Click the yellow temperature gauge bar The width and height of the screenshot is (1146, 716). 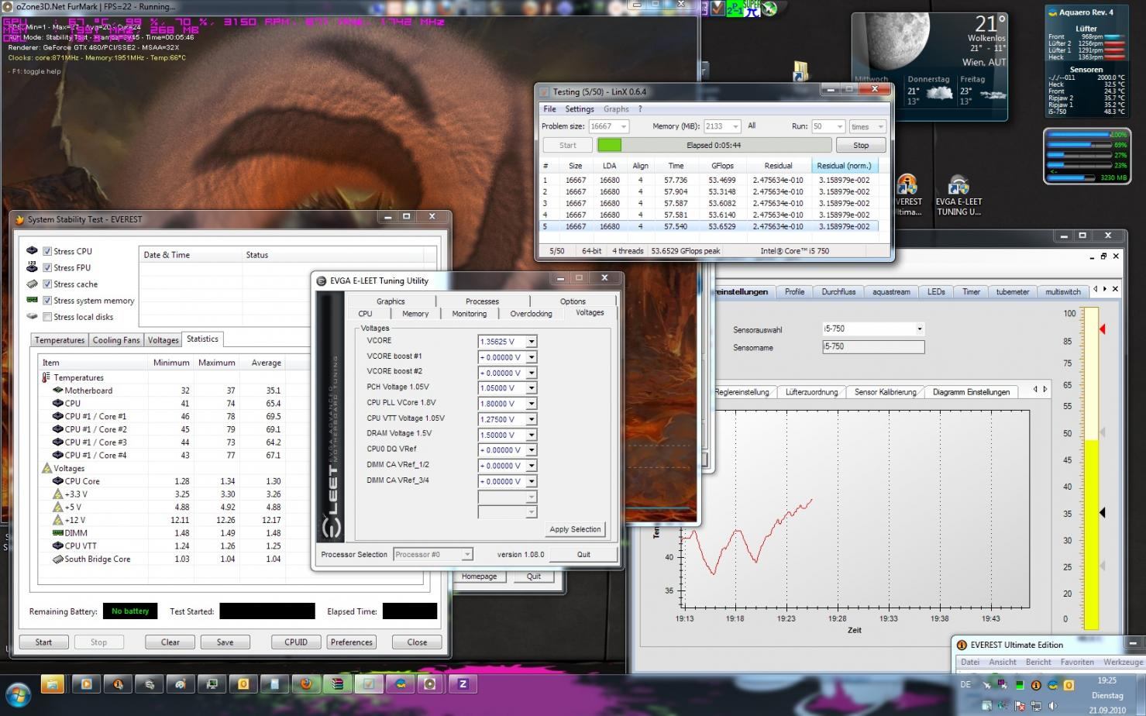pyautogui.click(x=1091, y=533)
